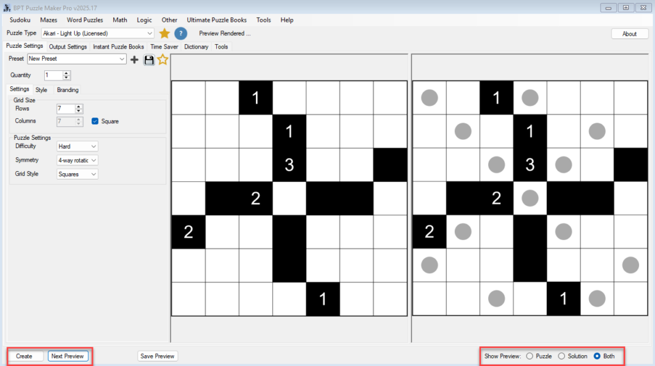Select the Puzzle preview radio button
Viewport: 655px width, 366px height.
click(x=529, y=356)
